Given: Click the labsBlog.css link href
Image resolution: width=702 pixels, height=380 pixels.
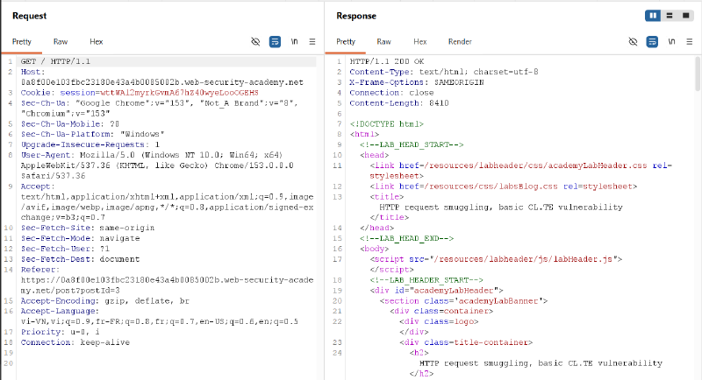Looking at the screenshot, I should 491,186.
